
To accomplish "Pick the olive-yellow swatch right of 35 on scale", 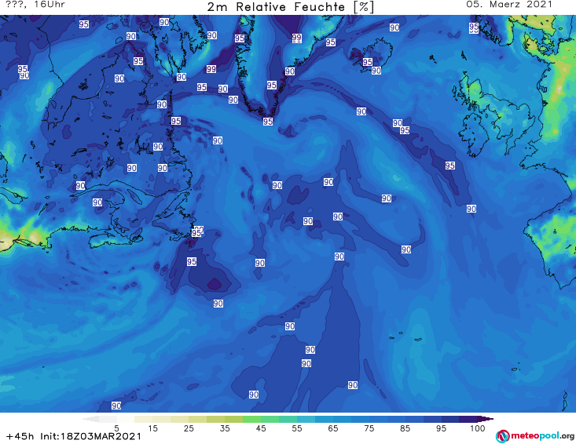I will point(233,419).
